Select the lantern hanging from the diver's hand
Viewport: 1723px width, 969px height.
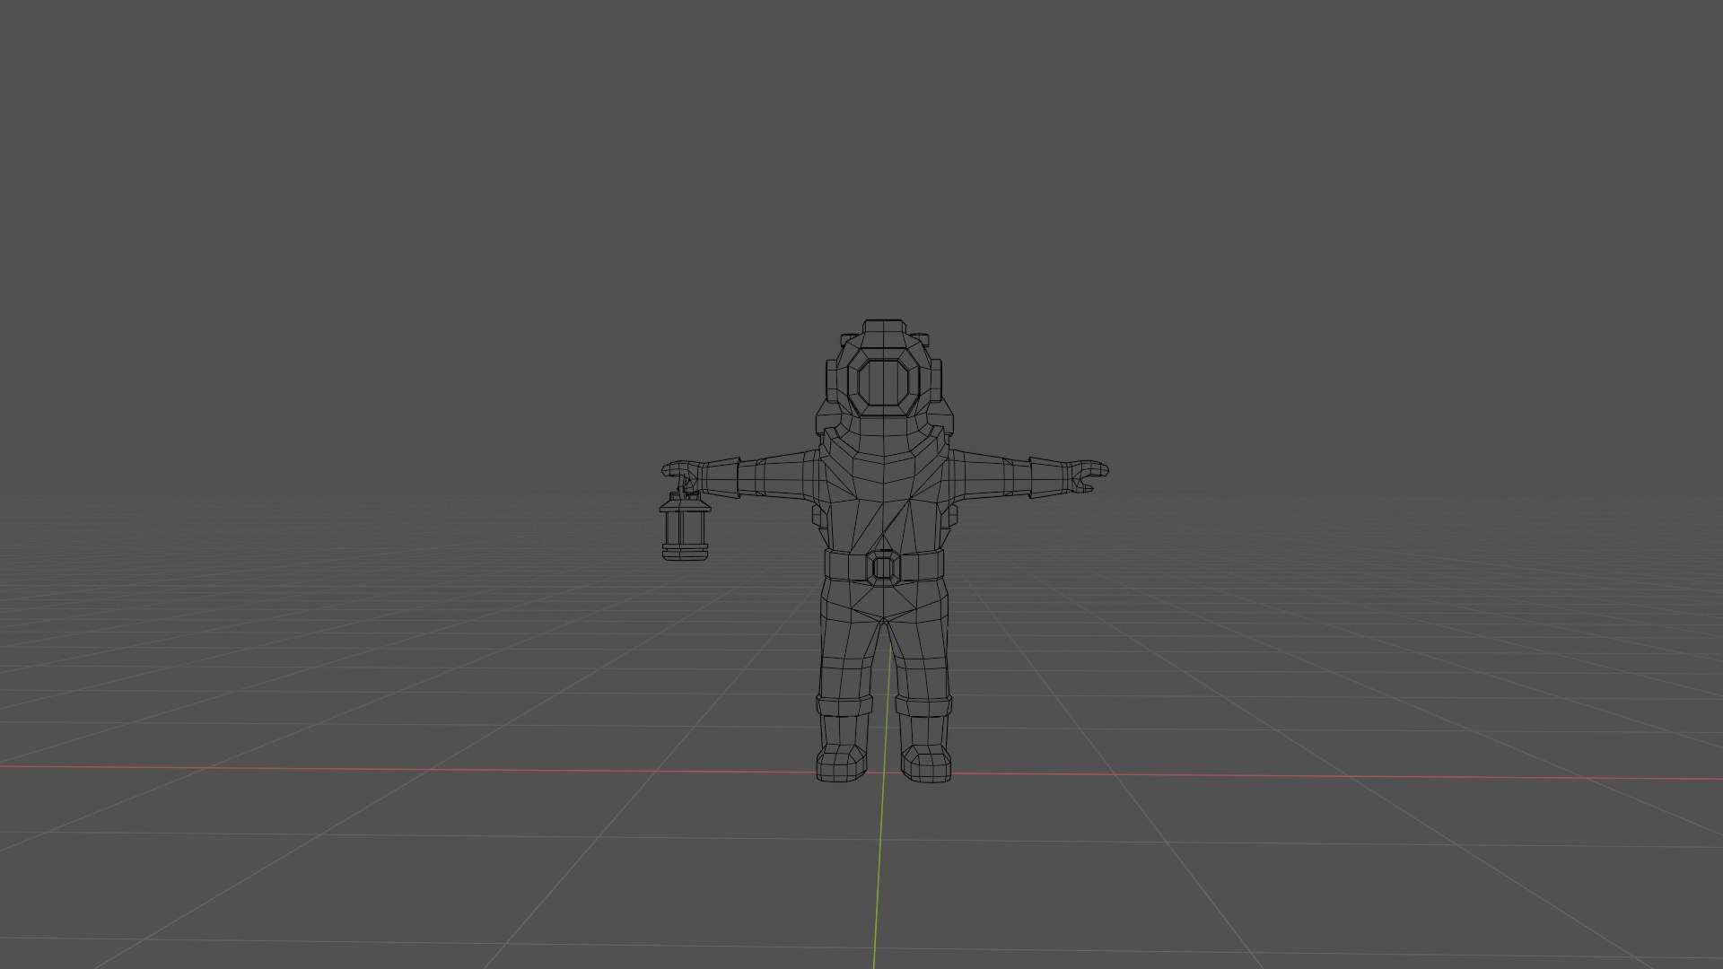pyautogui.click(x=687, y=527)
